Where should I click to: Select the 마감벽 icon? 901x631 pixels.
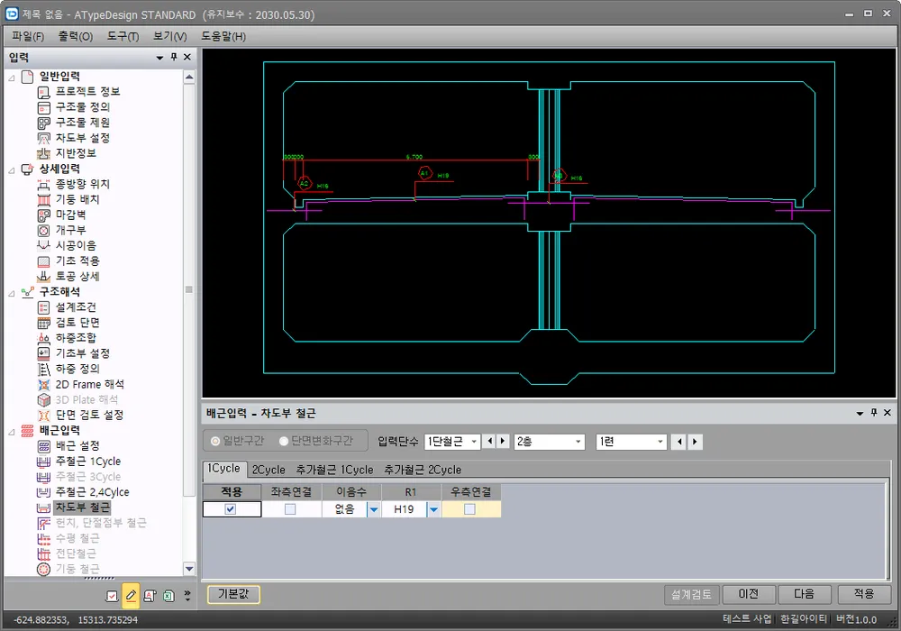point(43,215)
